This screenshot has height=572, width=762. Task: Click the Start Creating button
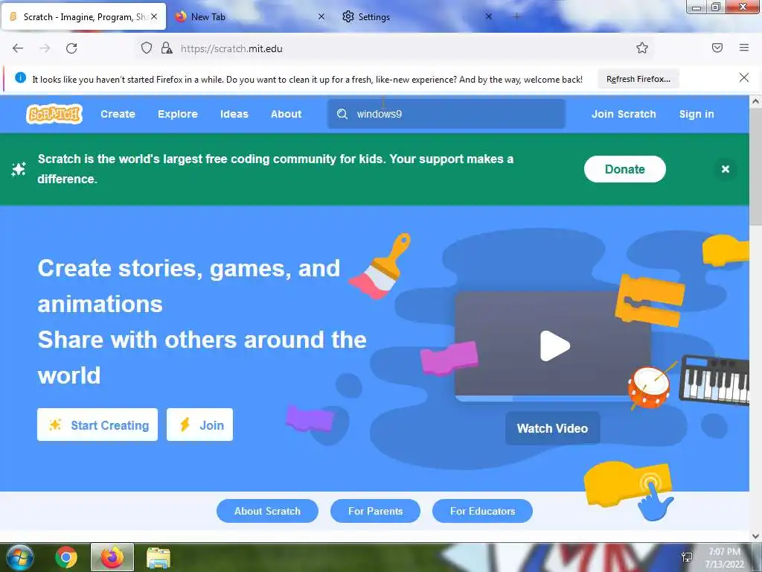click(x=97, y=425)
